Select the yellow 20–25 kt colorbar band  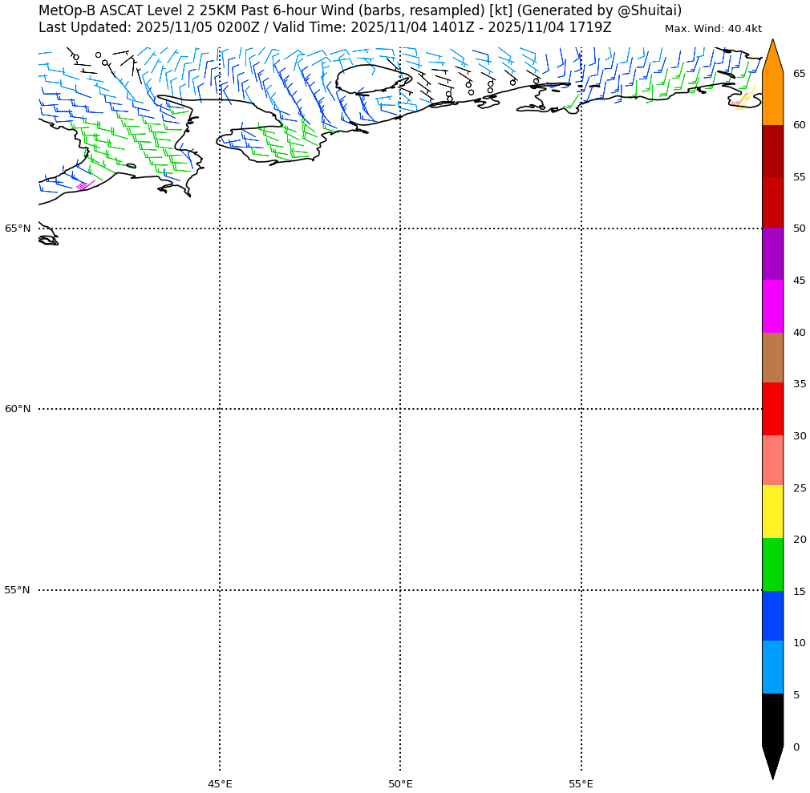(x=772, y=512)
